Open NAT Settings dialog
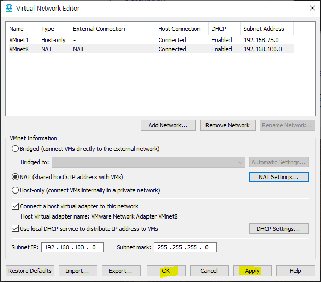The image size is (321, 282). pos(279,177)
